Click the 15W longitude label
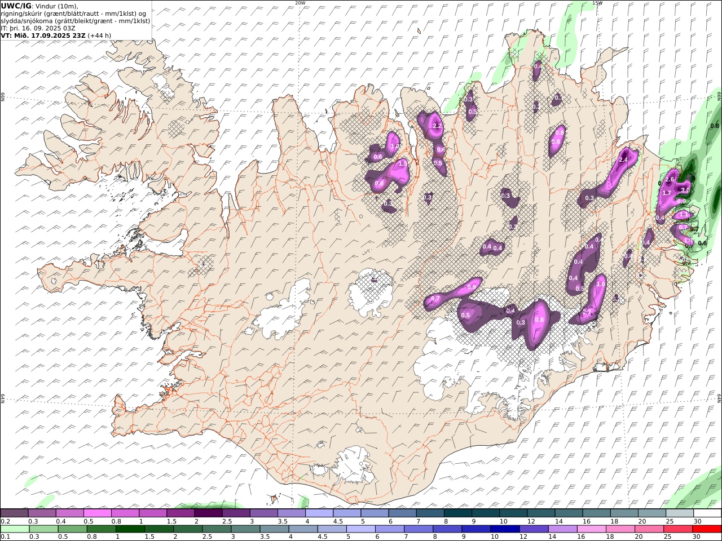The image size is (722, 541). point(597,3)
